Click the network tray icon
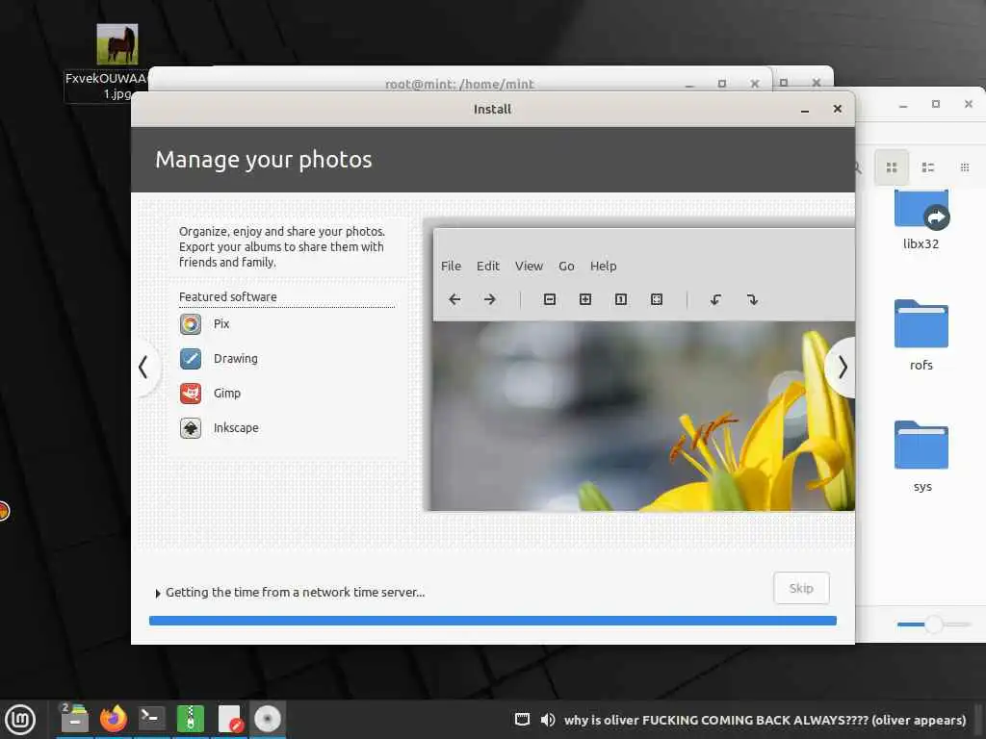The height and width of the screenshot is (739, 986). point(522,719)
